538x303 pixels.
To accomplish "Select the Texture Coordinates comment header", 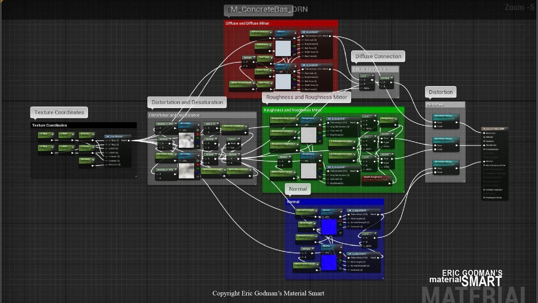I will tap(84, 125).
